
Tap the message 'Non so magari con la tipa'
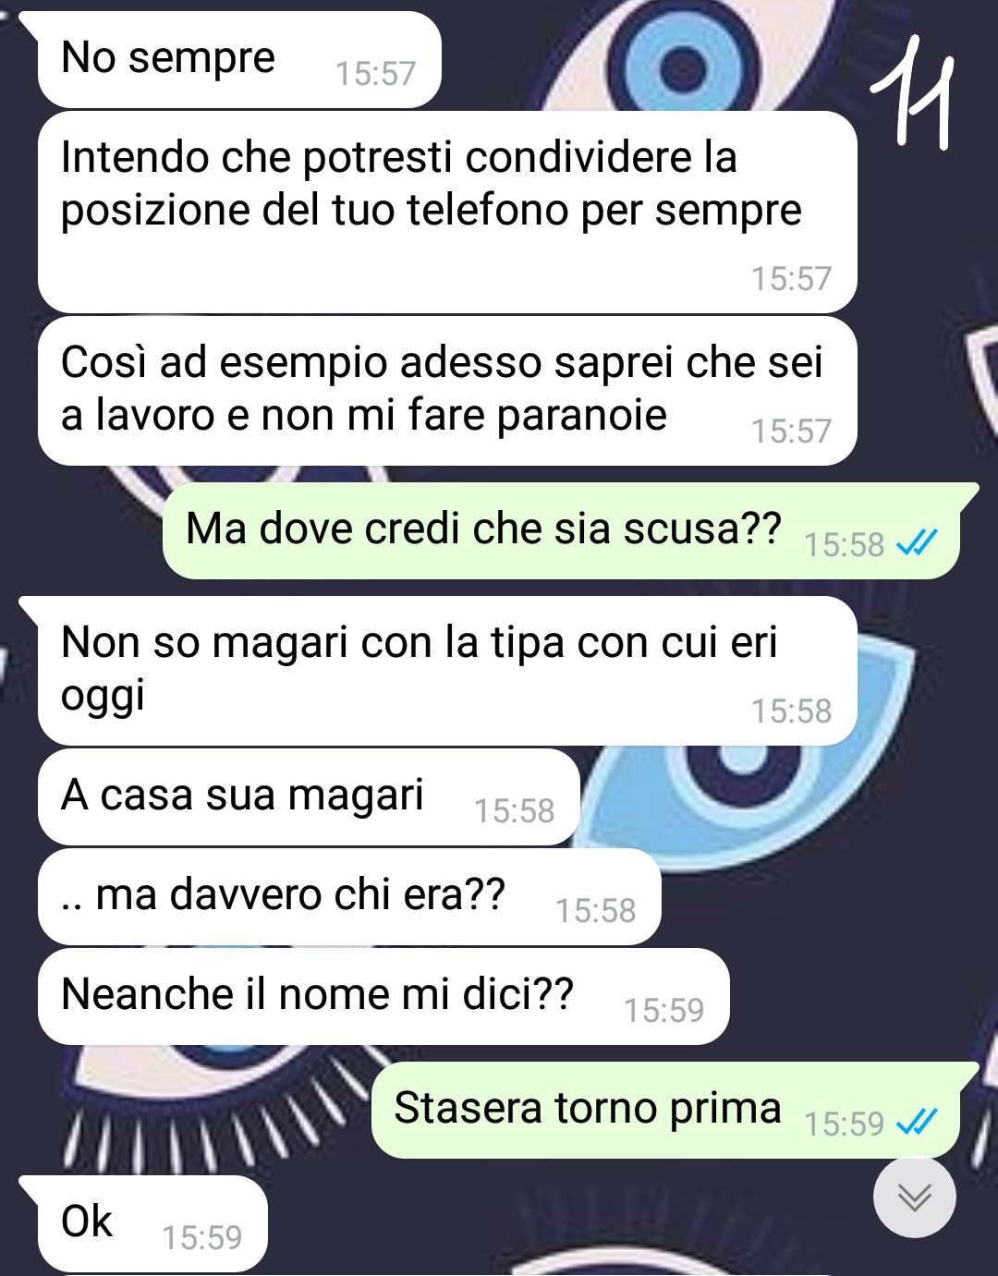point(447,670)
